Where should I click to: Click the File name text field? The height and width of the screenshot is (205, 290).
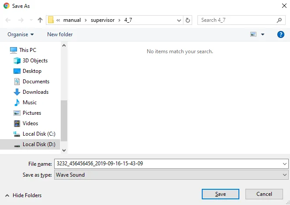(171, 164)
